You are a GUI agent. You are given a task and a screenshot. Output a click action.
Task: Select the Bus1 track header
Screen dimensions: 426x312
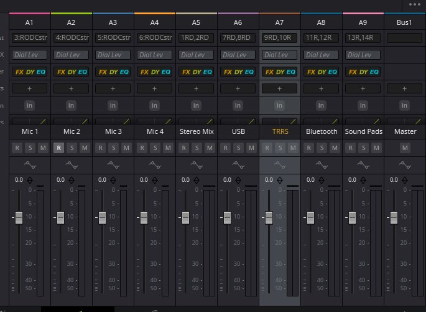click(404, 22)
